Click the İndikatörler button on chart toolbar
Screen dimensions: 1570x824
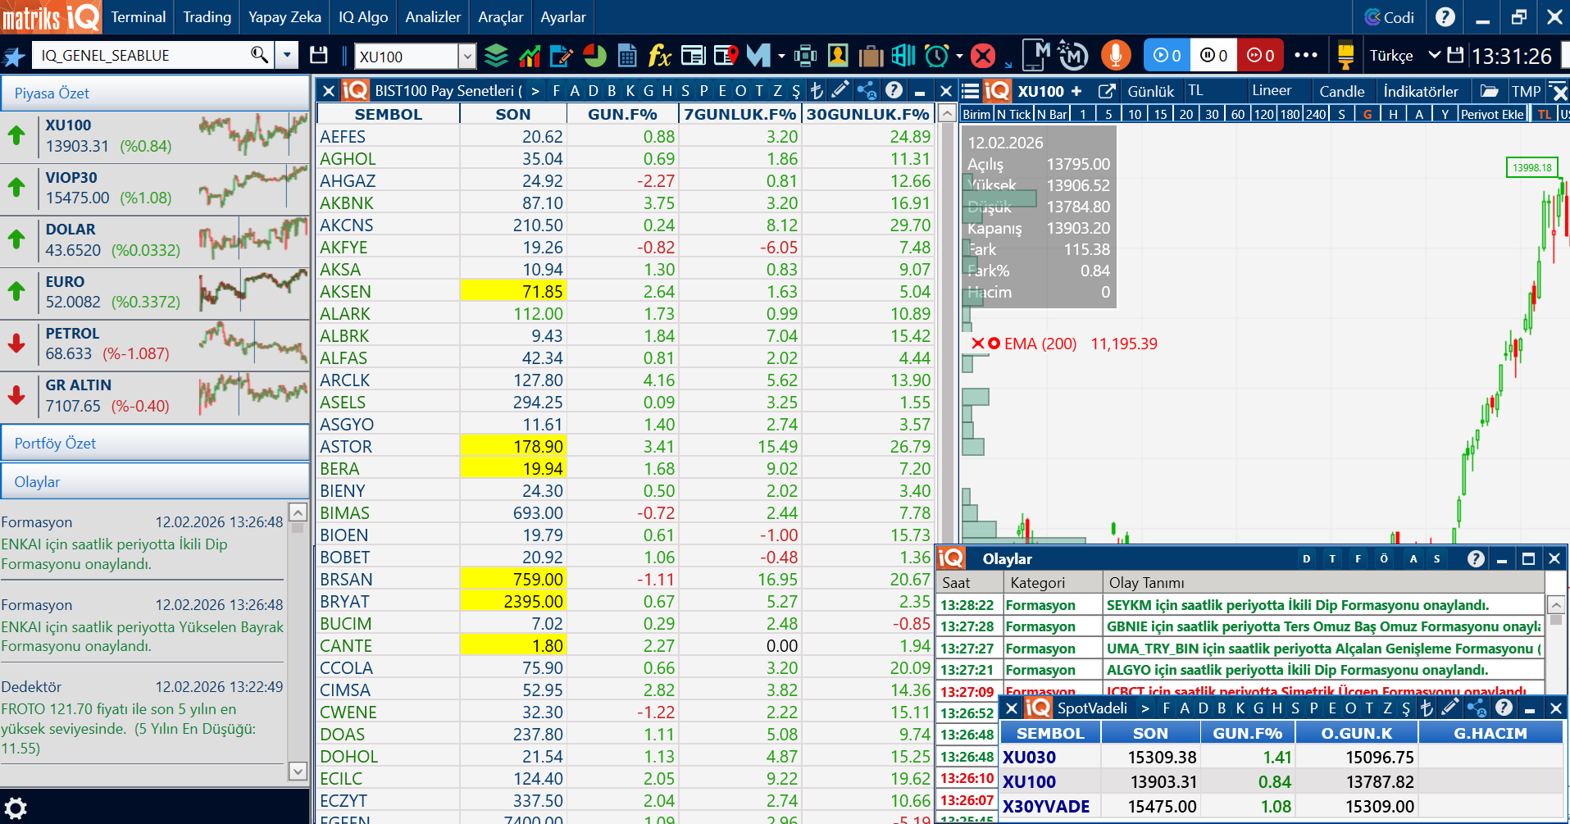1420,91
